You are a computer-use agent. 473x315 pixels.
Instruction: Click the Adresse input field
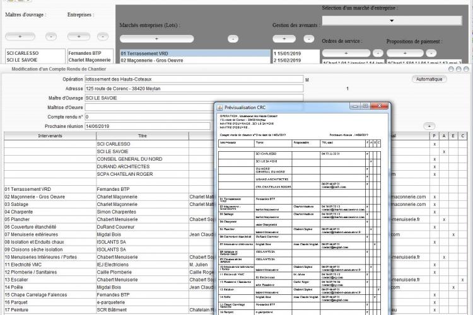[194, 89]
